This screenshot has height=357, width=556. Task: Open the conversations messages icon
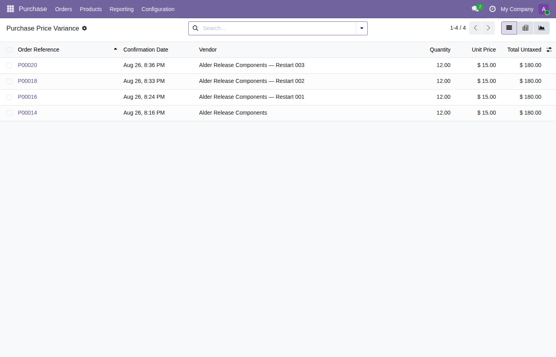point(475,9)
